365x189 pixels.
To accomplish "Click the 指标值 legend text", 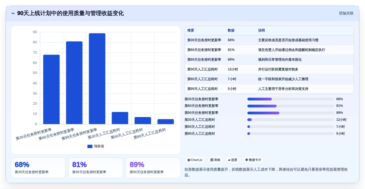I will coord(99,146).
